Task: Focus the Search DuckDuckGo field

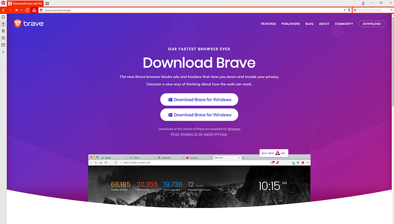Action: [373, 10]
